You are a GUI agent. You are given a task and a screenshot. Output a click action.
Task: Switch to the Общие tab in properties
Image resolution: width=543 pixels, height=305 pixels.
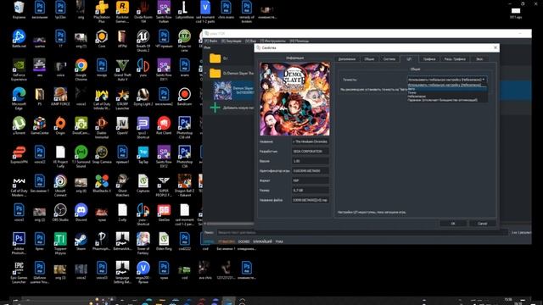tap(369, 59)
